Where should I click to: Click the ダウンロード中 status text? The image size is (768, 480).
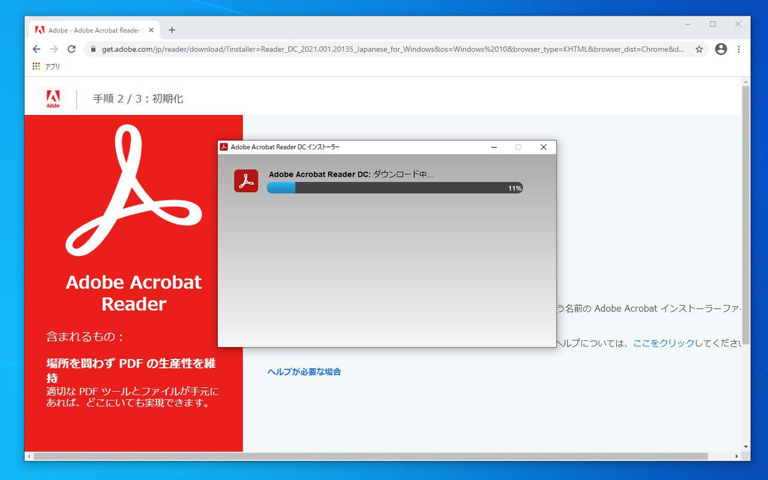tap(403, 174)
